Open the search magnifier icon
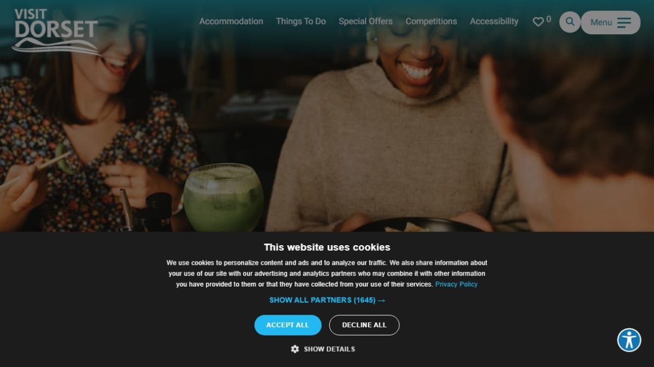 pos(570,22)
